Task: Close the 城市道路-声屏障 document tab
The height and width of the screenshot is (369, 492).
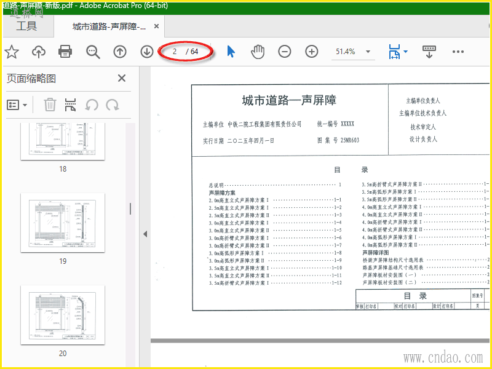Action: pyautogui.click(x=156, y=26)
